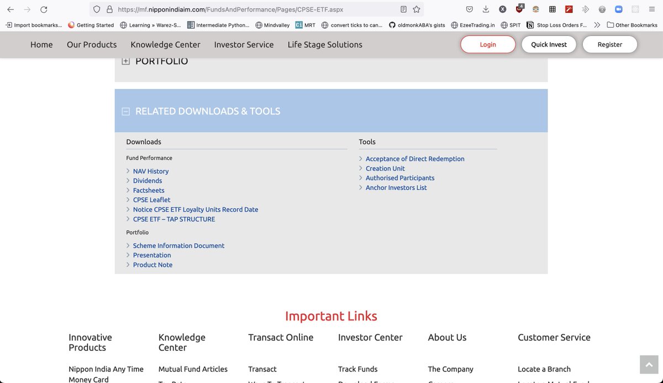Open the Home menu
This screenshot has width=663, height=383.
click(x=41, y=45)
